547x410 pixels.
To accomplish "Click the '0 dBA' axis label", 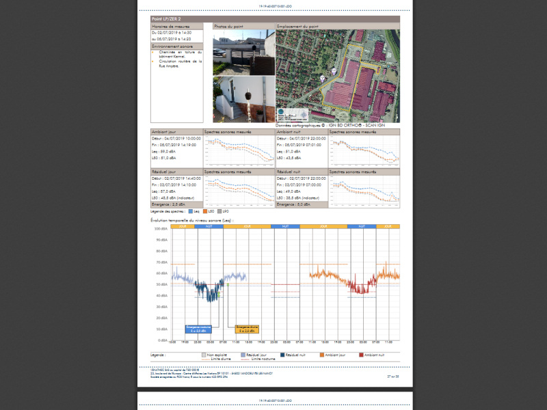I will click(x=163, y=340).
